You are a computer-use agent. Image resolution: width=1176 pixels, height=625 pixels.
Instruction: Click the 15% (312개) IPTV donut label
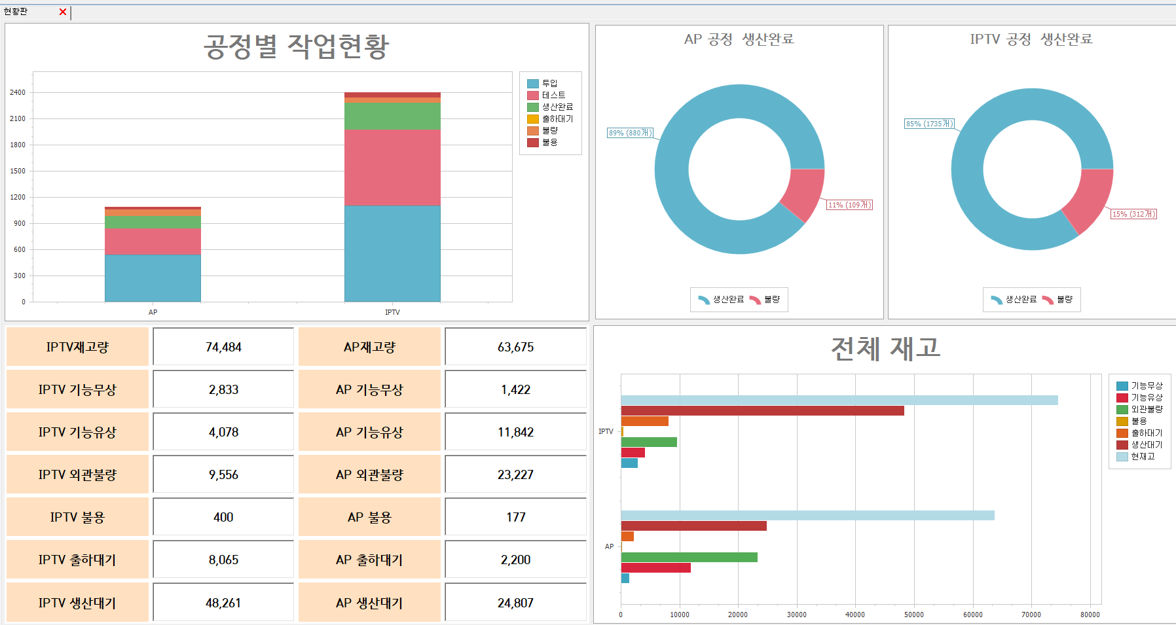(1133, 214)
